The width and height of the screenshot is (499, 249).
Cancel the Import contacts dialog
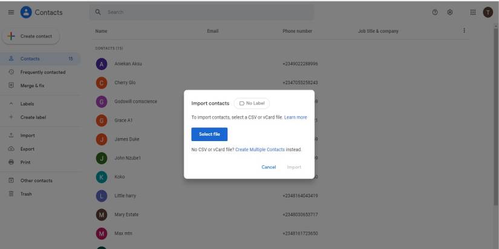tap(269, 167)
